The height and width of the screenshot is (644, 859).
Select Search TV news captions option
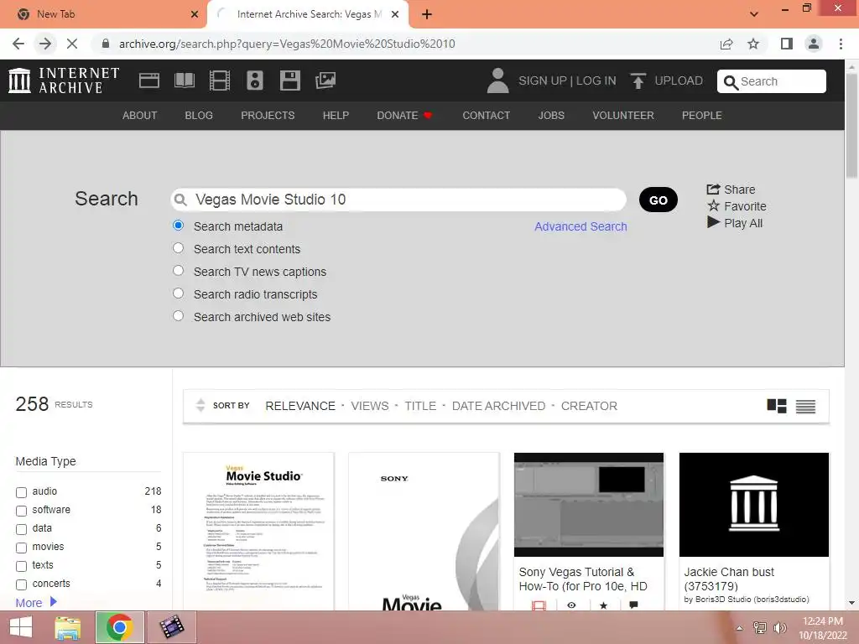coord(178,271)
